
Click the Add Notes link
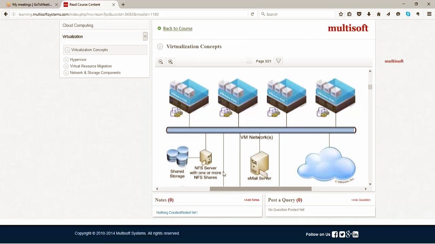tap(251, 200)
